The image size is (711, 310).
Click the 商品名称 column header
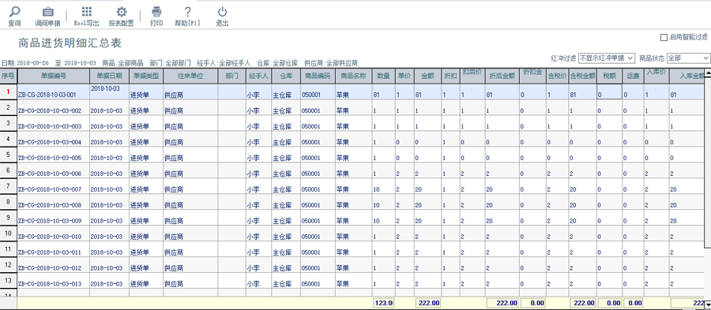353,76
